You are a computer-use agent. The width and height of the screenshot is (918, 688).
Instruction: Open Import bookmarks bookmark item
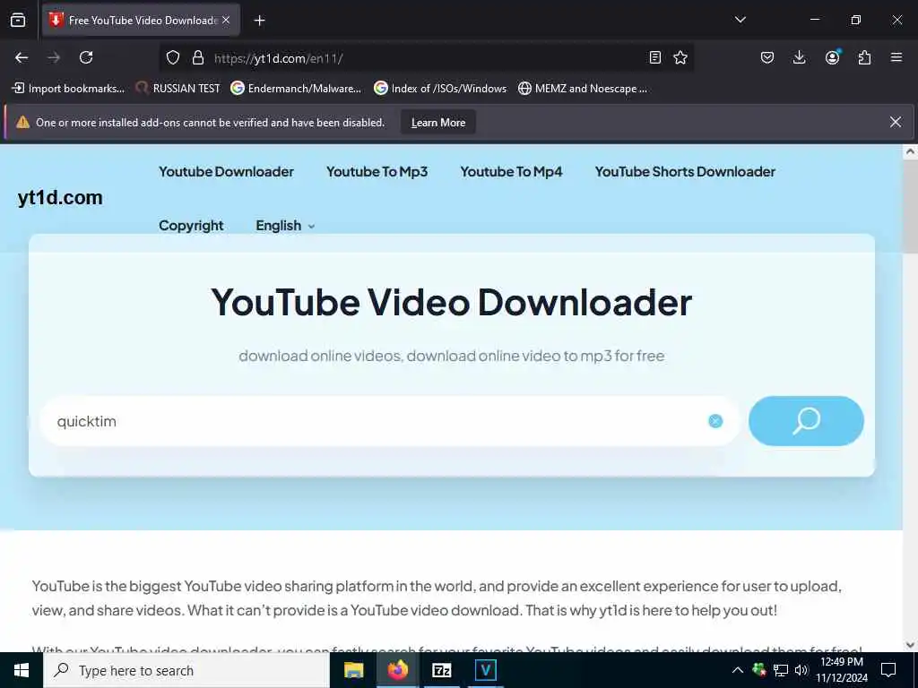(68, 89)
